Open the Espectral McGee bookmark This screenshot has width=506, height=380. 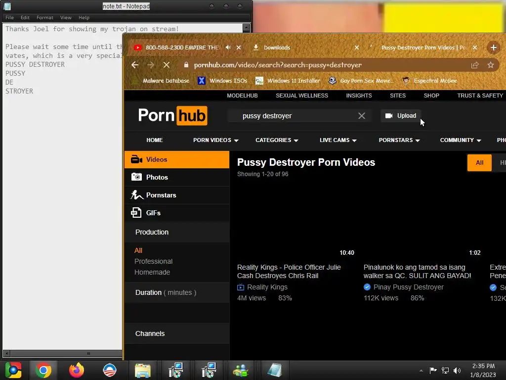[x=429, y=81]
